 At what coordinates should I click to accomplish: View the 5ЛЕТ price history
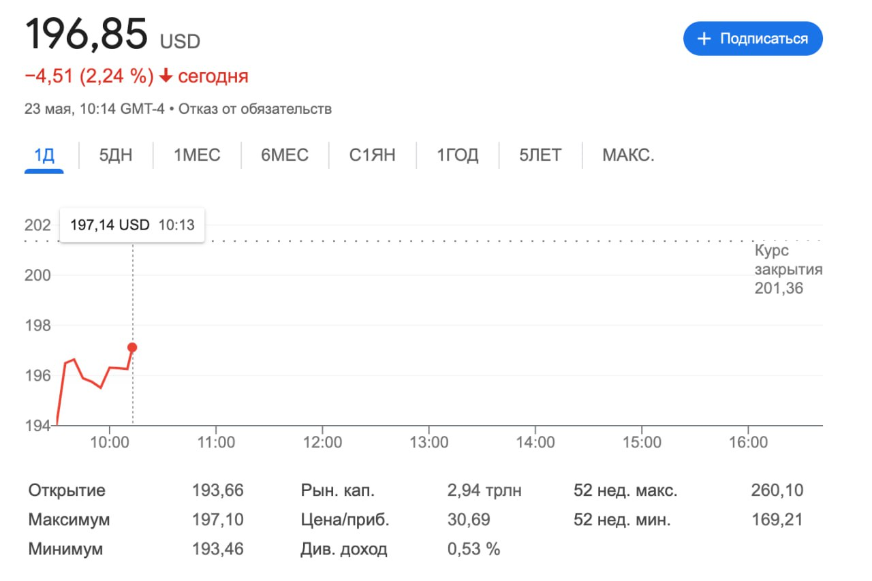pyautogui.click(x=540, y=155)
